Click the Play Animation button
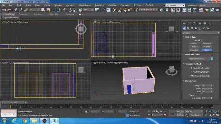 (157, 111)
